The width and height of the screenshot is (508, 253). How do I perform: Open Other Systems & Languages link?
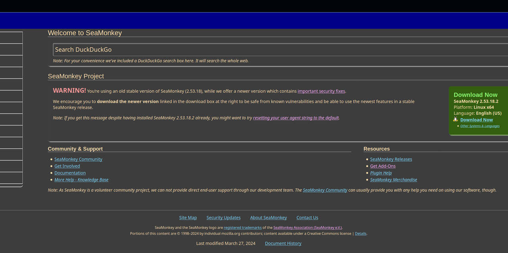point(480,126)
